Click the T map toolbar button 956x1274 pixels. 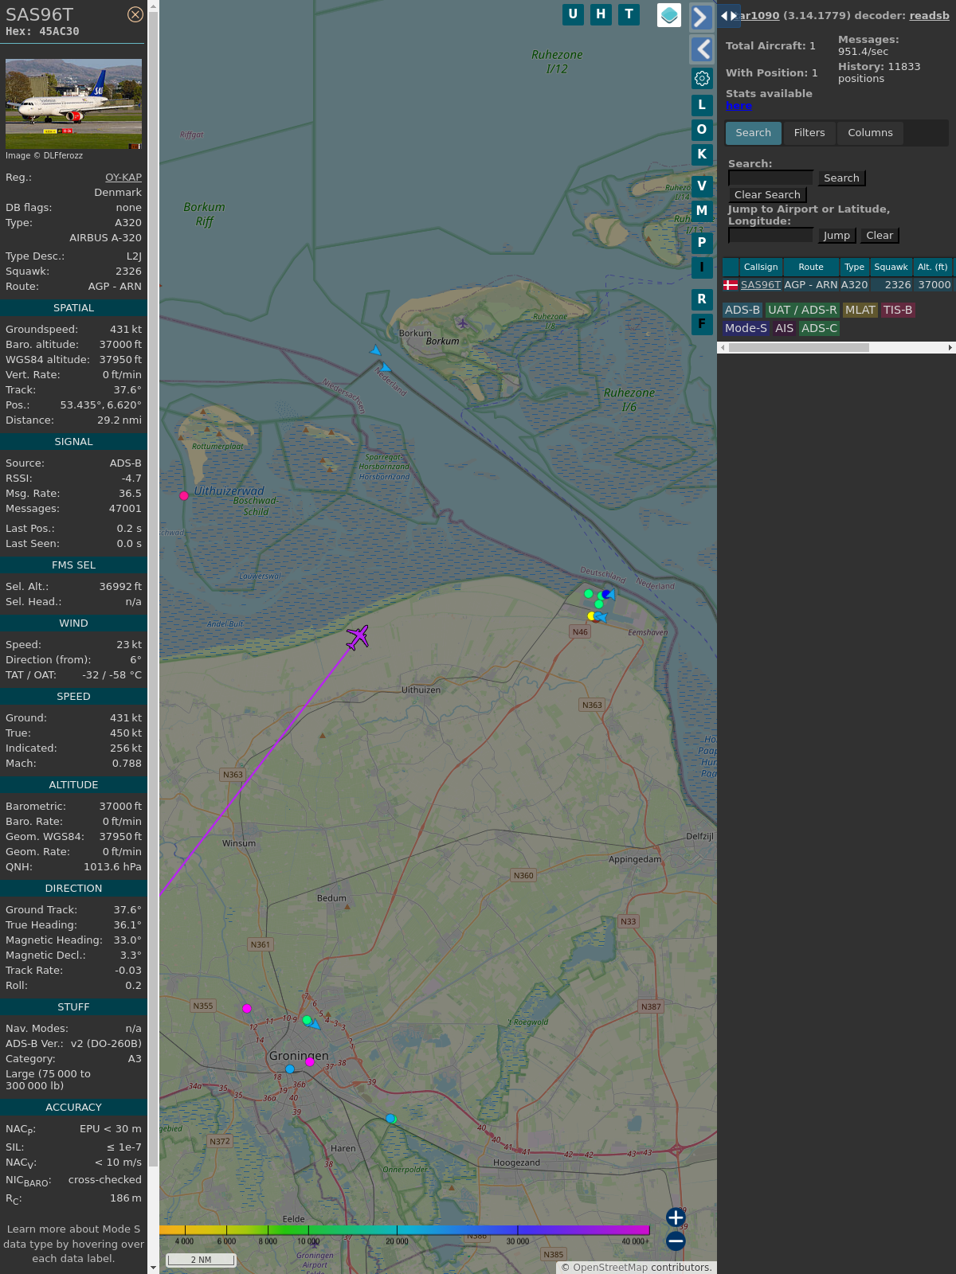click(629, 14)
